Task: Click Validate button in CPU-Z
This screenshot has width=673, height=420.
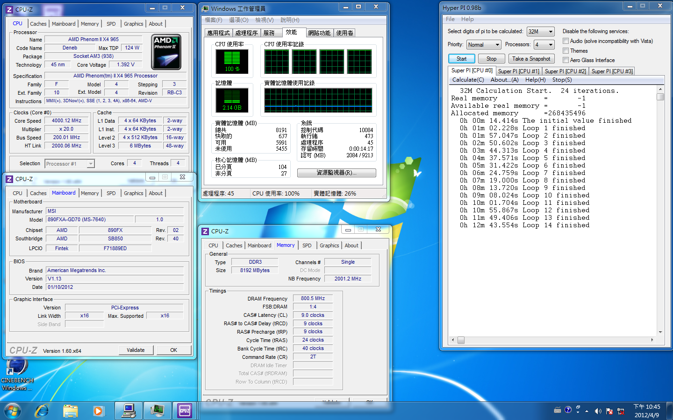Action: pyautogui.click(x=136, y=350)
